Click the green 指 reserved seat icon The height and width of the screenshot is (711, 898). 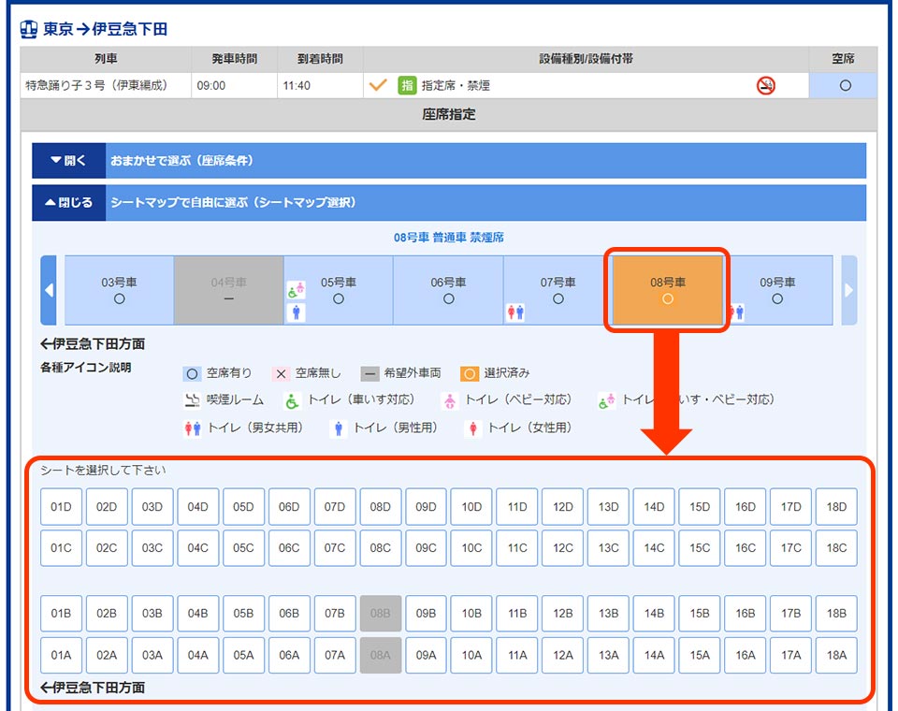coord(406,86)
